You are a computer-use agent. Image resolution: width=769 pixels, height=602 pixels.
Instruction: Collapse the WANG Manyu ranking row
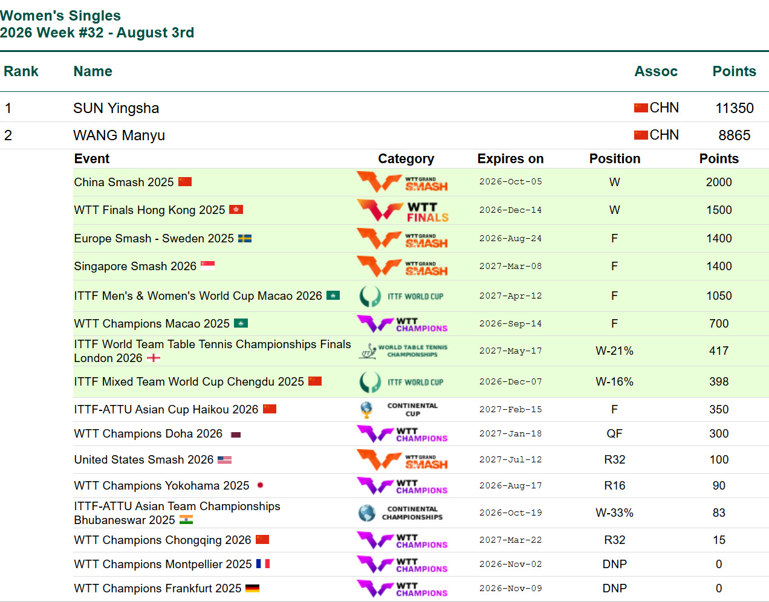pyautogui.click(x=384, y=135)
